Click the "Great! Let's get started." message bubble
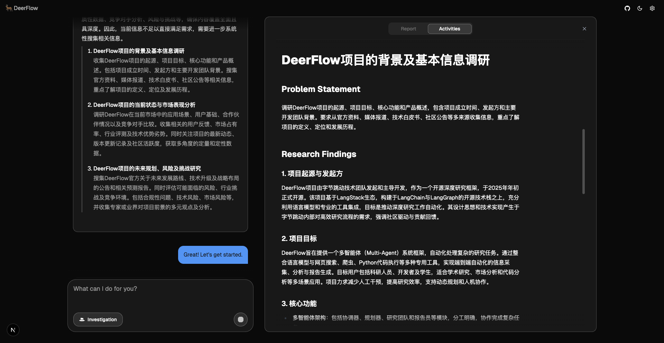This screenshot has height=343, width=664. coord(213,255)
